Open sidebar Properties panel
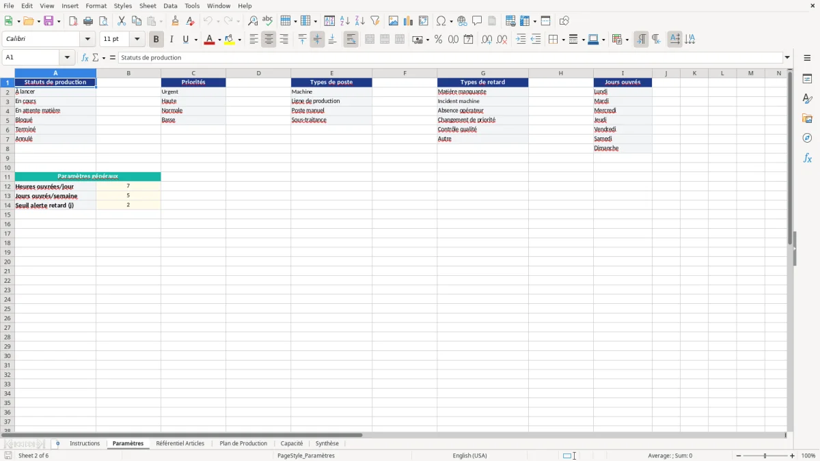 tap(807, 79)
